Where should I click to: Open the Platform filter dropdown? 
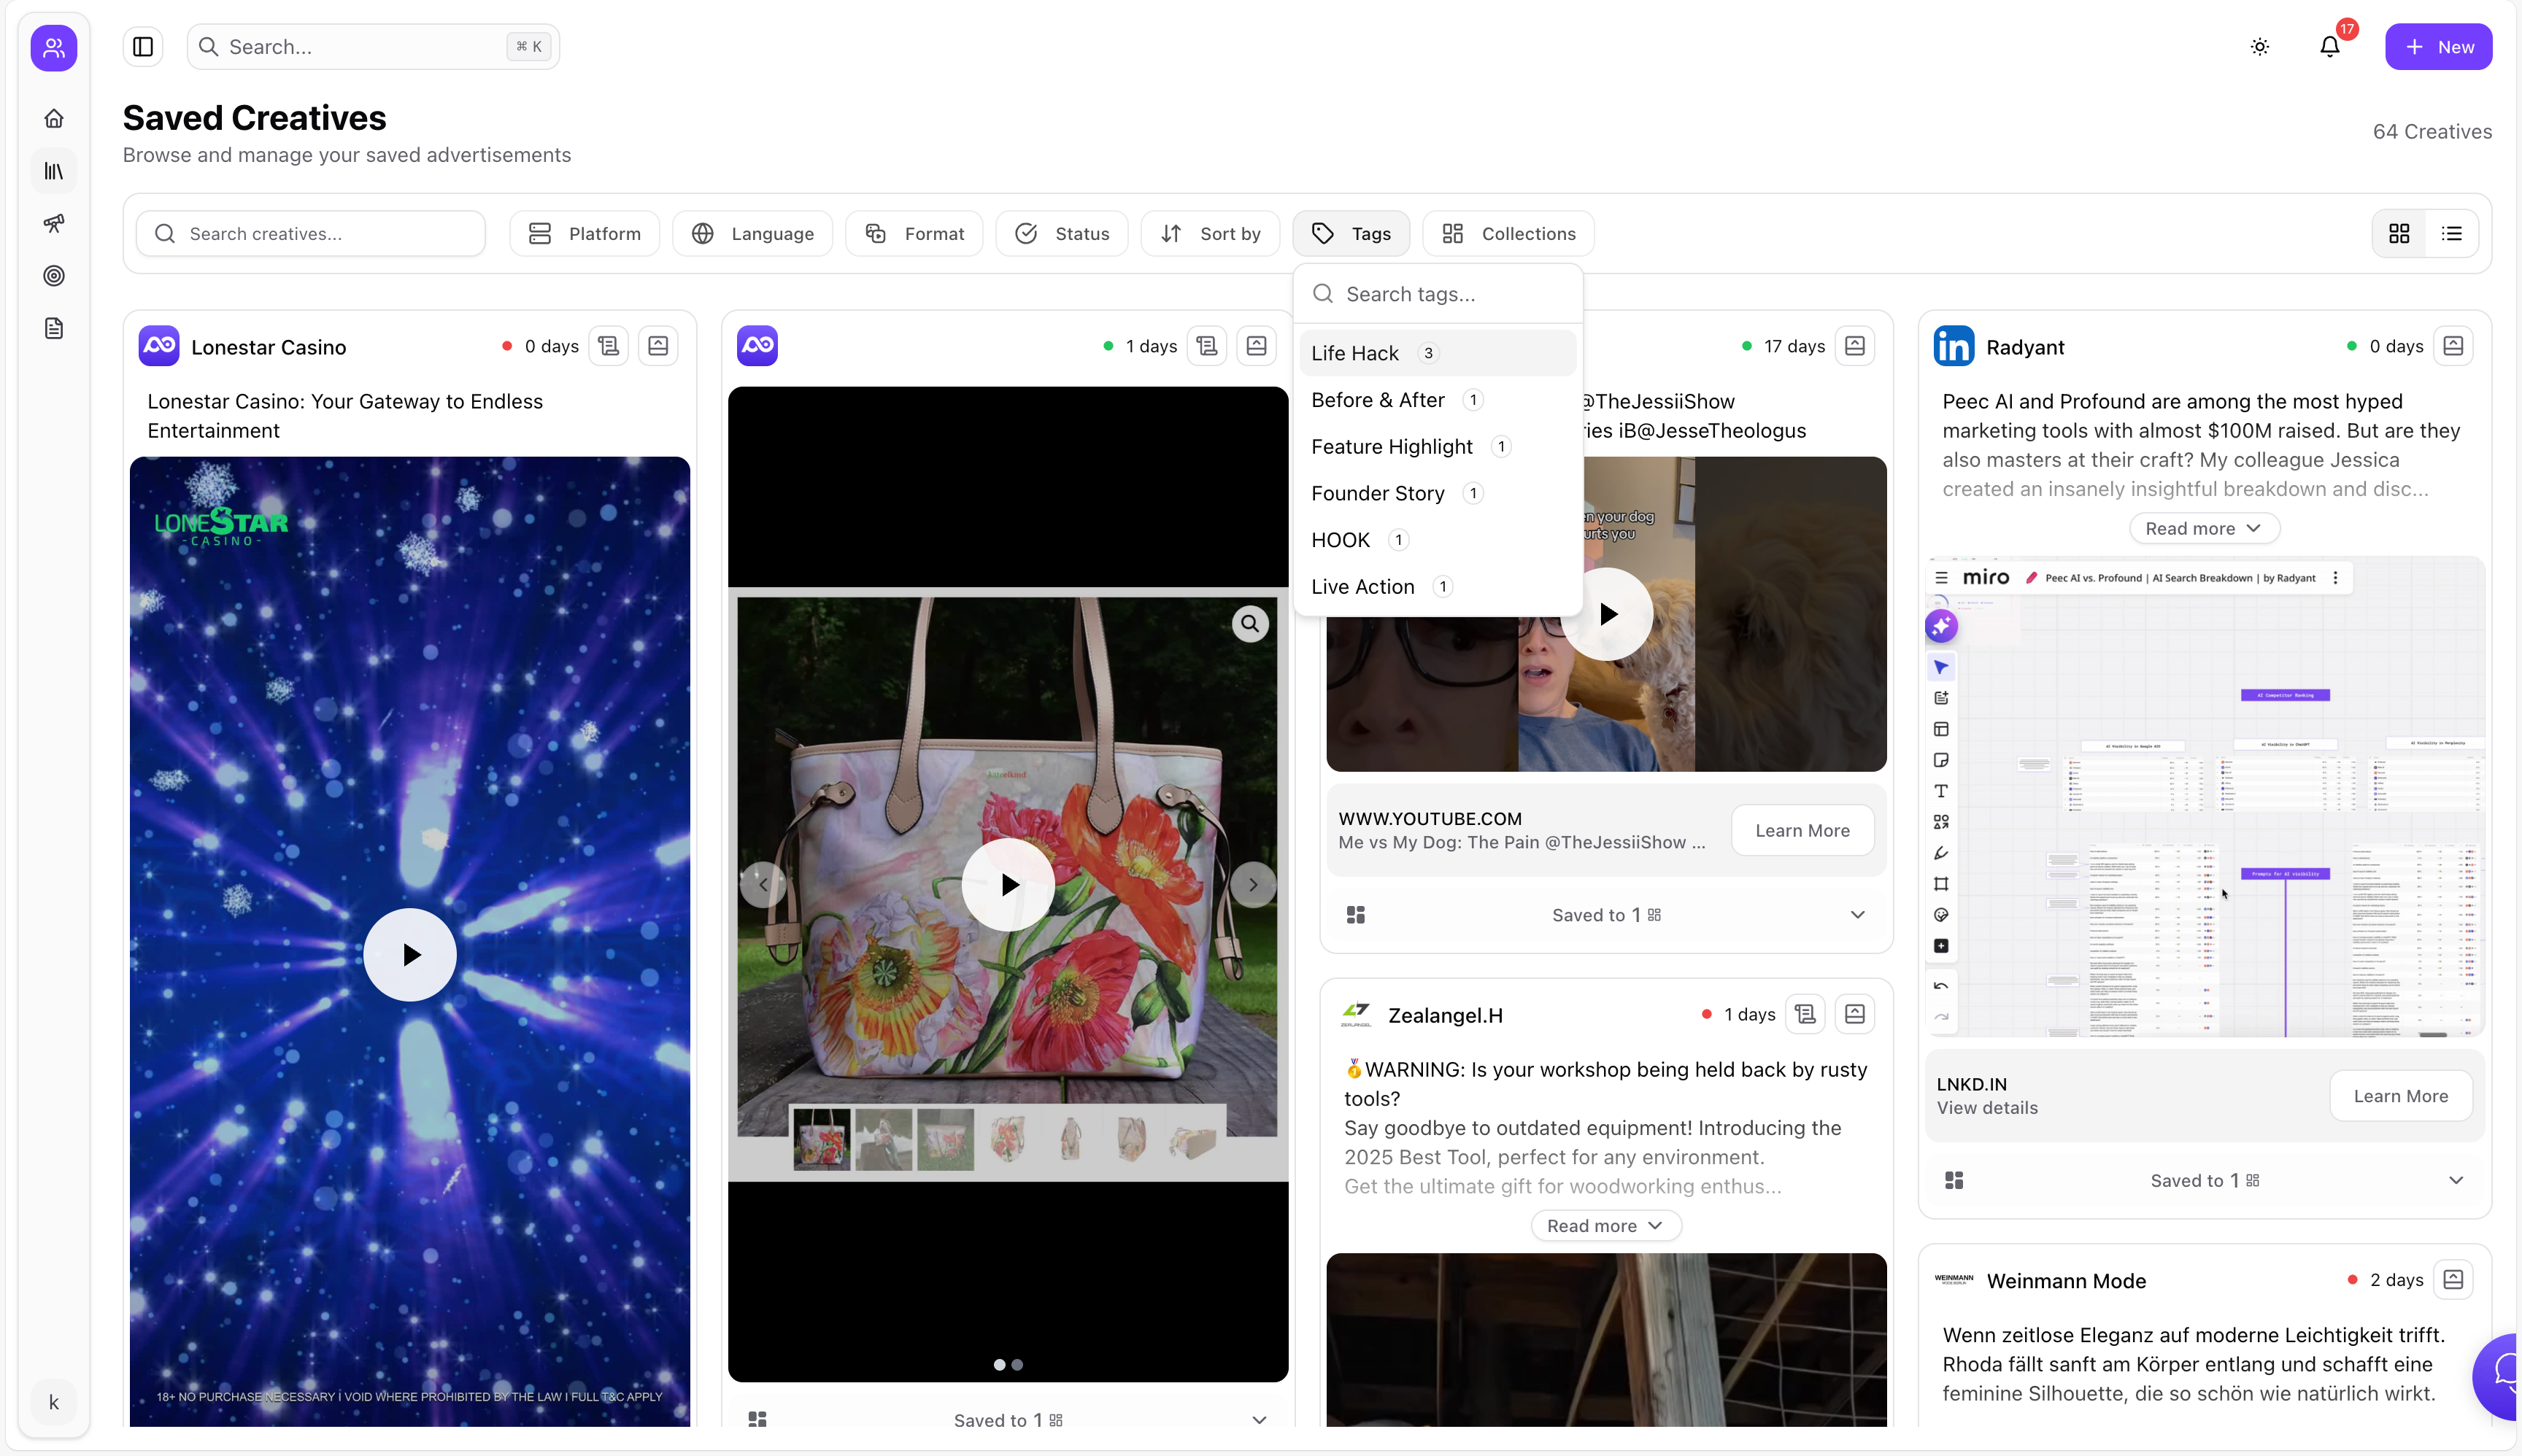coord(585,234)
